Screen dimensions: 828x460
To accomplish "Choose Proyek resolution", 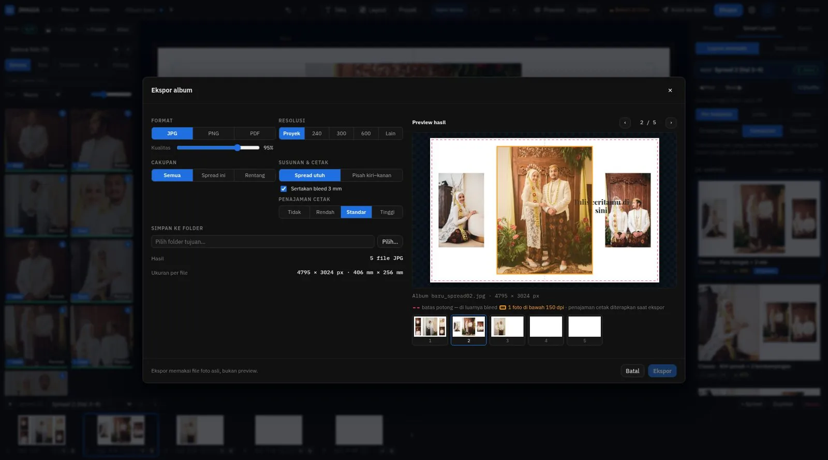I will click(x=291, y=133).
